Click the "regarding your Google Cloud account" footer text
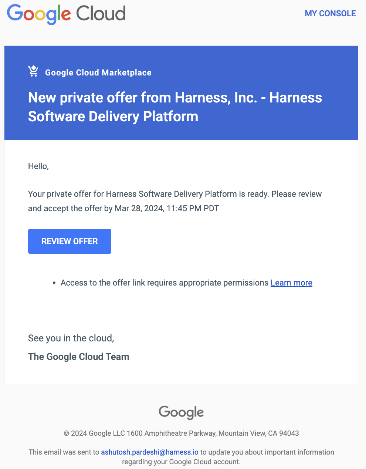The width and height of the screenshot is (366, 469). [181, 462]
